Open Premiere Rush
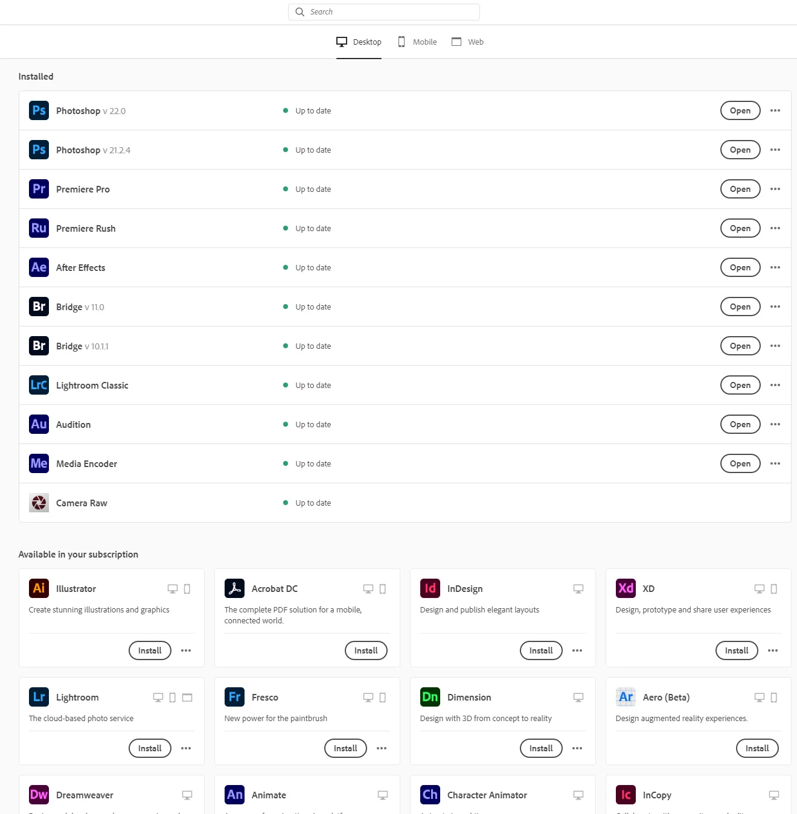Screen dimensions: 797x814 pyautogui.click(x=740, y=228)
